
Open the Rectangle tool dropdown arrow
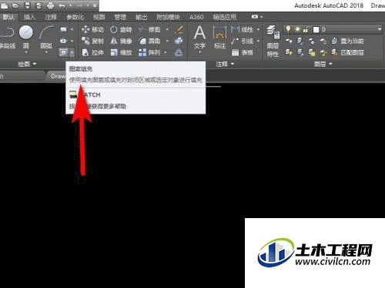click(72, 29)
